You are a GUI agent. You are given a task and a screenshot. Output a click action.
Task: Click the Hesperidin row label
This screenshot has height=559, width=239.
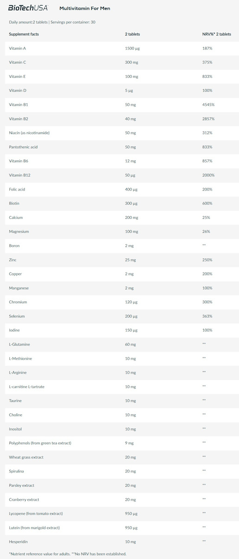click(18, 542)
